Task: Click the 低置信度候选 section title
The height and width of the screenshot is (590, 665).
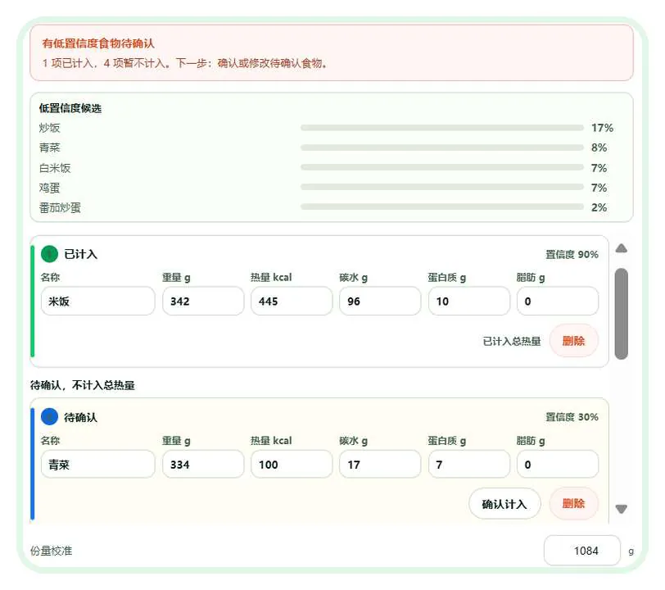Action: point(70,108)
